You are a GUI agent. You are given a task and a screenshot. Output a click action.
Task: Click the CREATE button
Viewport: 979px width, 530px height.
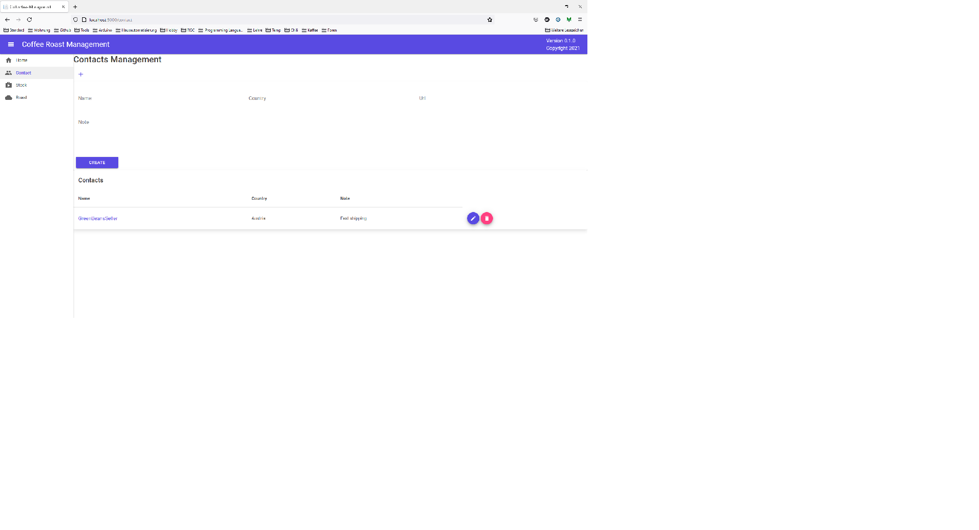click(x=97, y=163)
